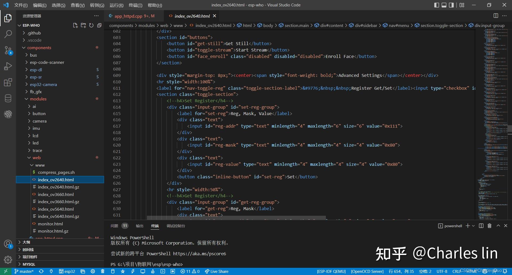This screenshot has width=512, height=275.
Task: Click the New File icon in Explorer header
Action: [x=75, y=25]
